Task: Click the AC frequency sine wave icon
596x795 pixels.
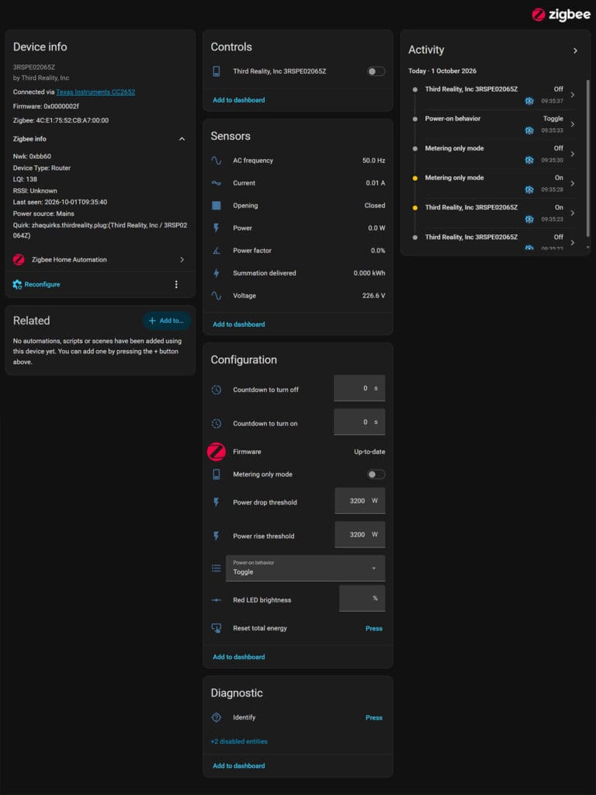Action: tap(217, 161)
